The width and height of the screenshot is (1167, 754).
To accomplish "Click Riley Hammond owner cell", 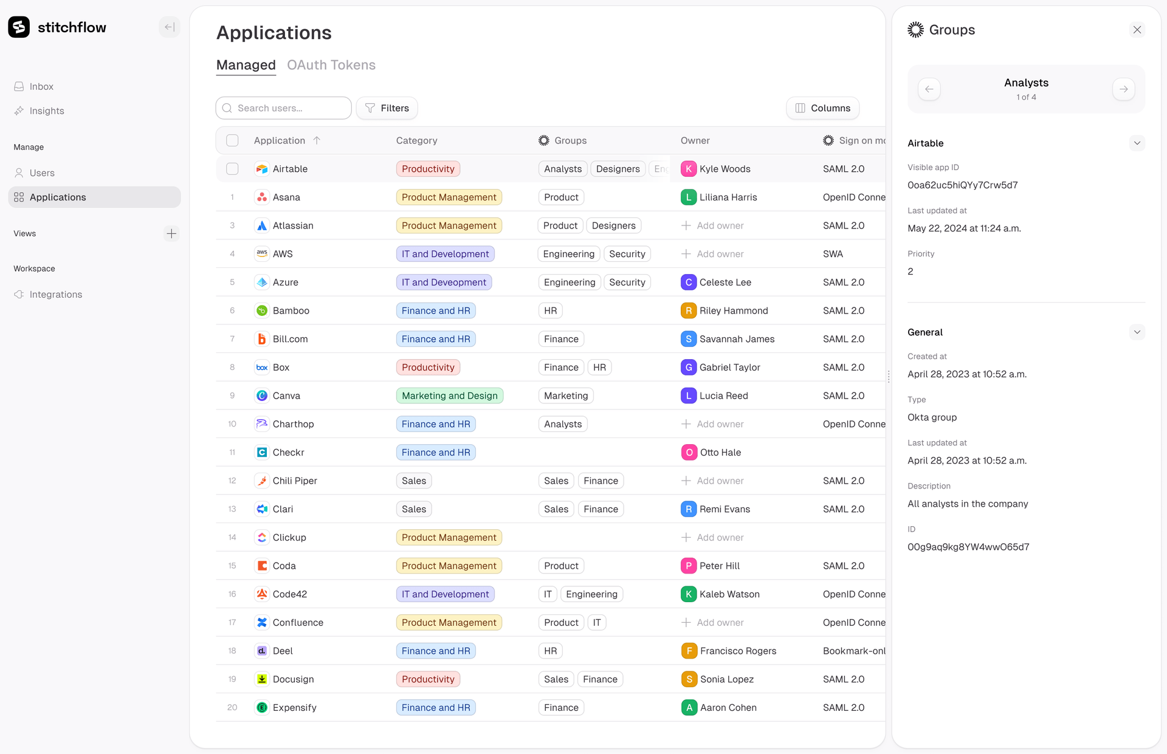I will 725,310.
